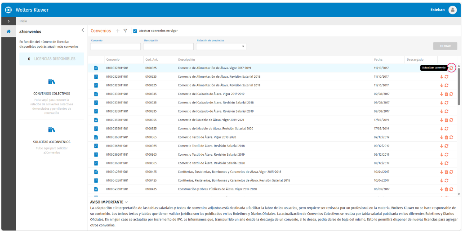463x233 pixels.
Task: Click the table scrollbar down arrow
Action: coord(459,194)
